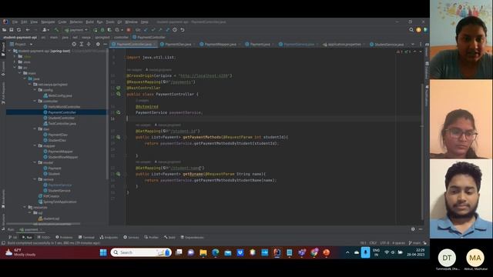Open the Endpoints tool window
This screenshot has height=277, width=493.
[x=109, y=238]
